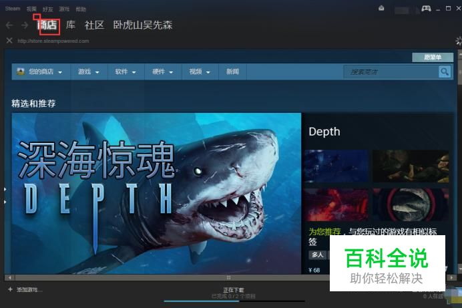Expand the 游戏 store dropdown
Screen dimensions: 462x308
tap(89, 71)
